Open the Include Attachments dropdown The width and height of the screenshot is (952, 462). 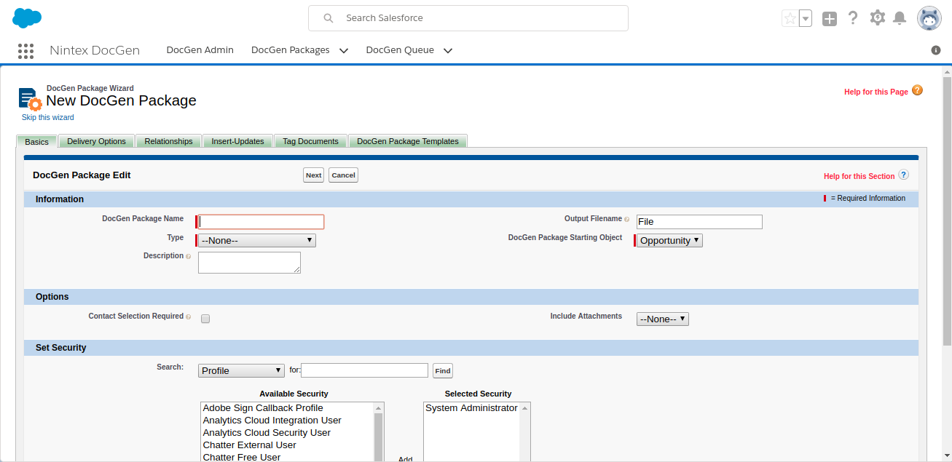[662, 319]
